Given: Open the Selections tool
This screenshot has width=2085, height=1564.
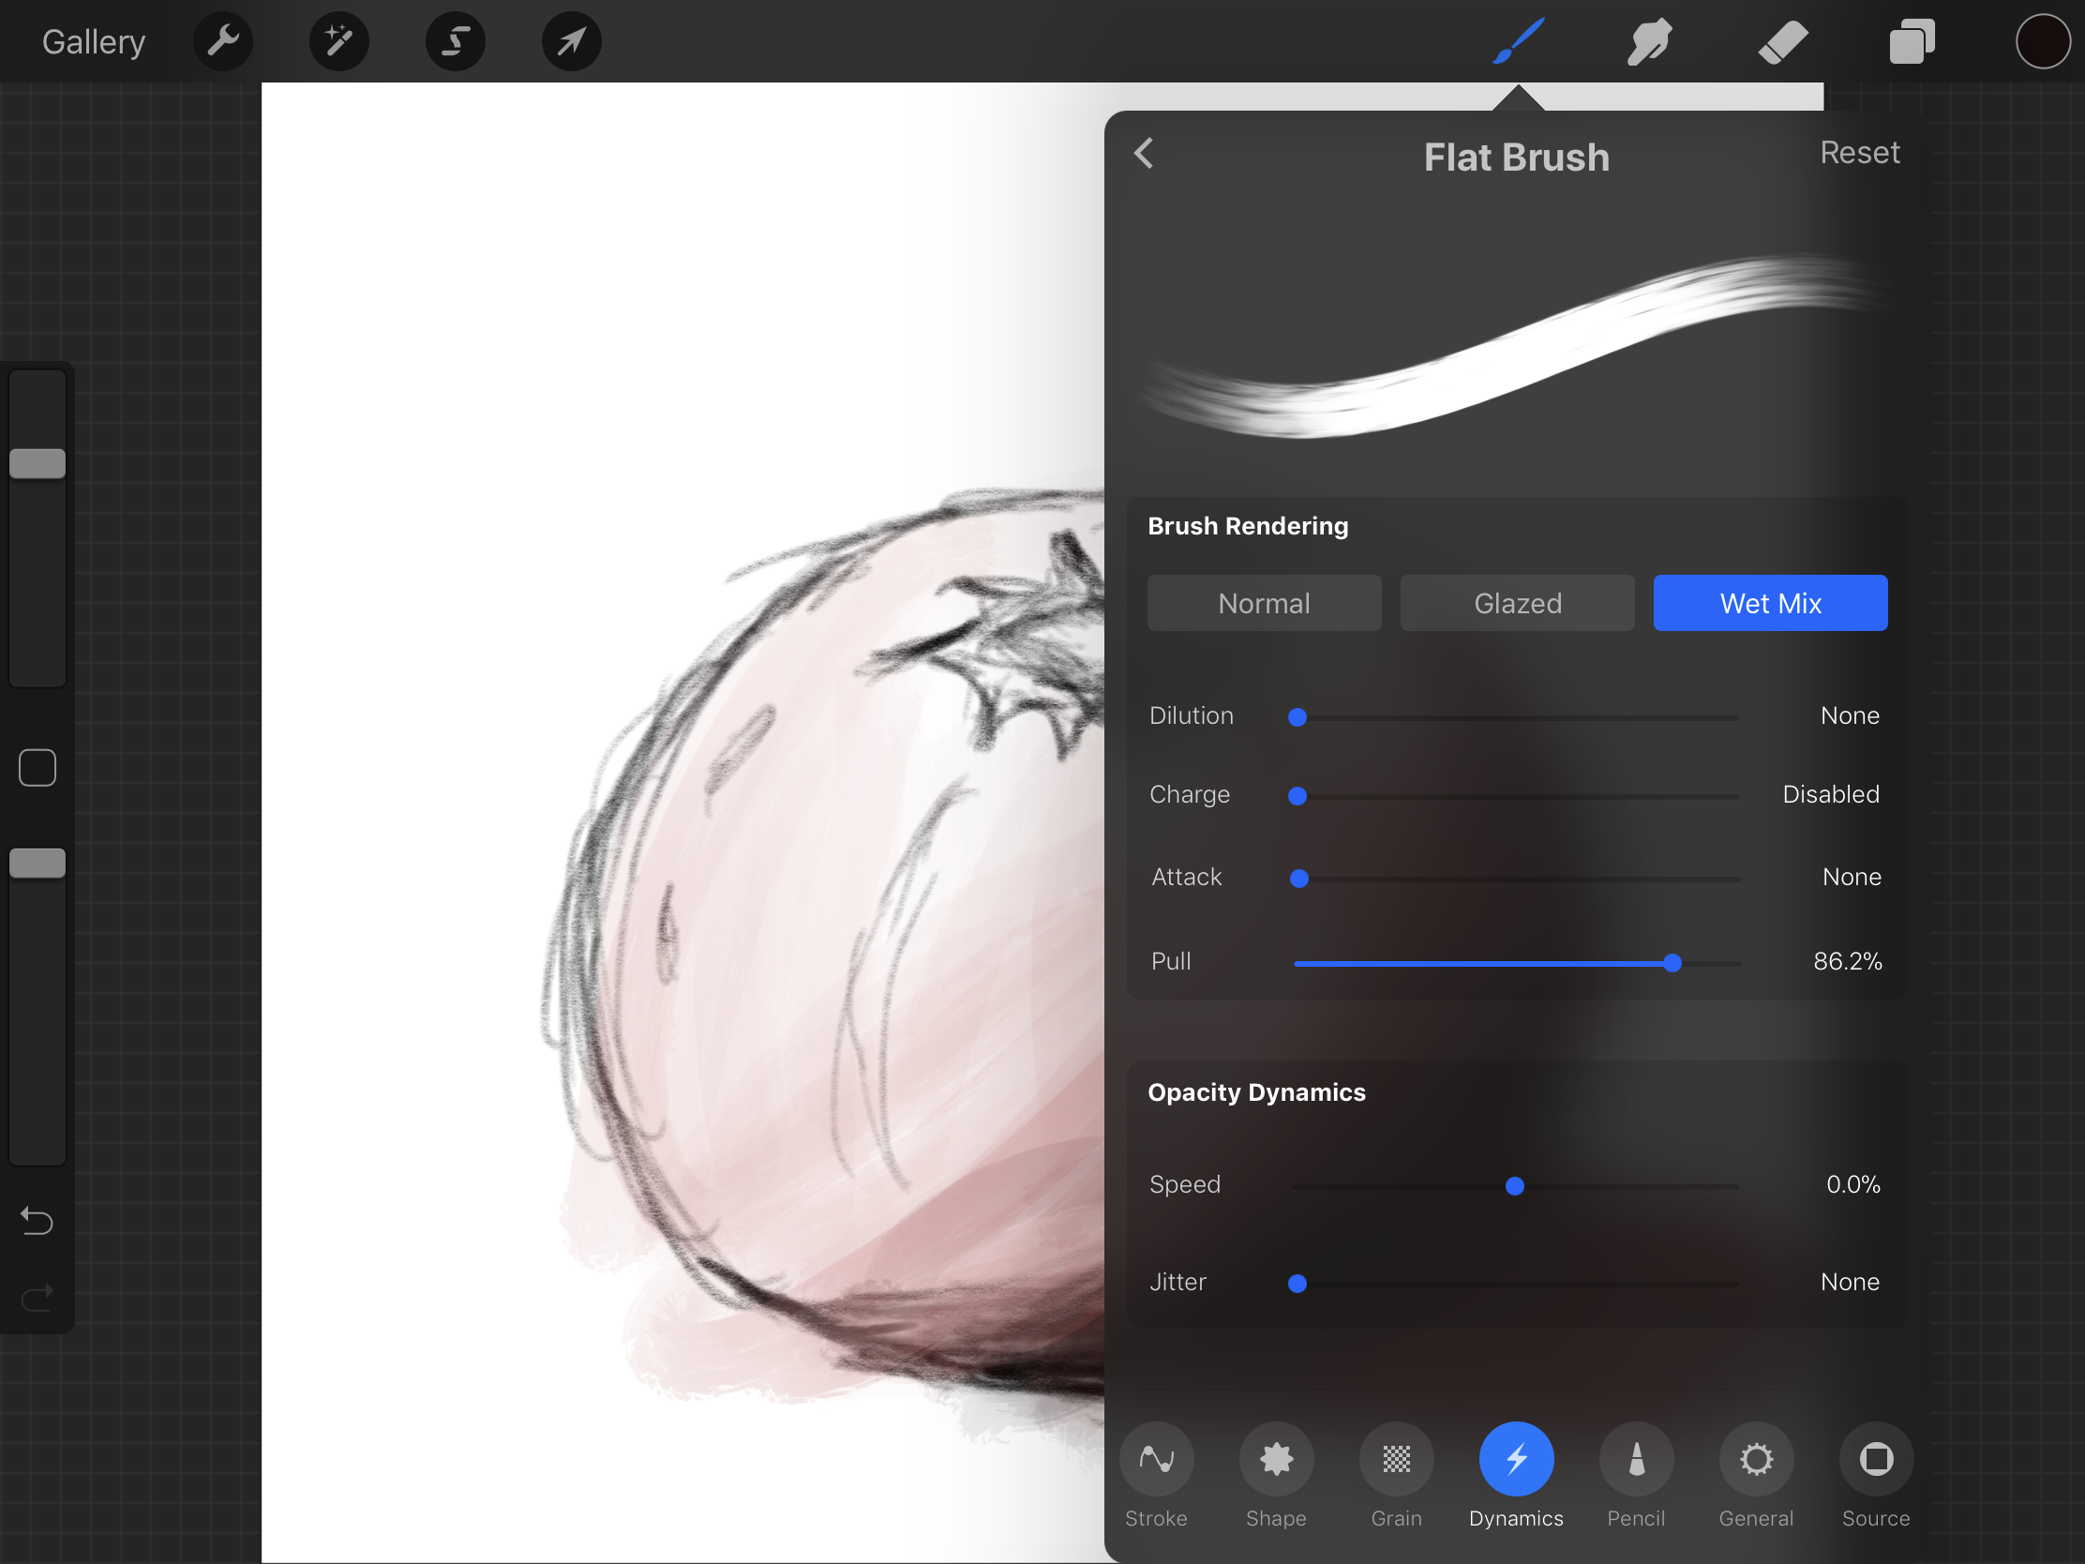Looking at the screenshot, I should coord(456,40).
